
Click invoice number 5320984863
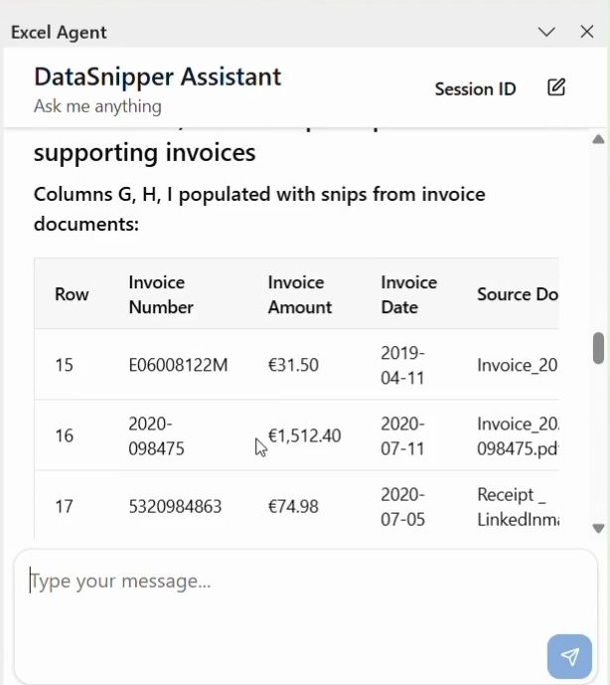pos(175,507)
